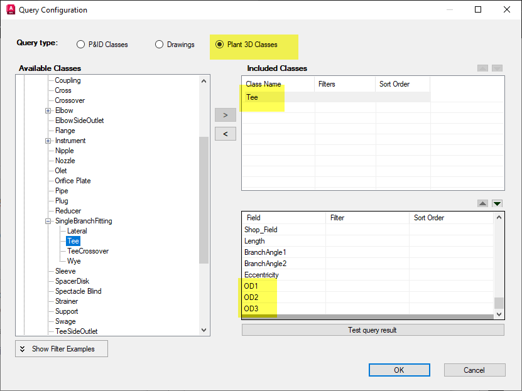Viewport: 522px width, 391px height.
Task: Click the Field list scrollbar thumb
Action: point(499,303)
